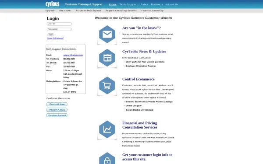Screen dimensions: 263x164
Task: Focus the User Id input field
Action: coord(59,24)
